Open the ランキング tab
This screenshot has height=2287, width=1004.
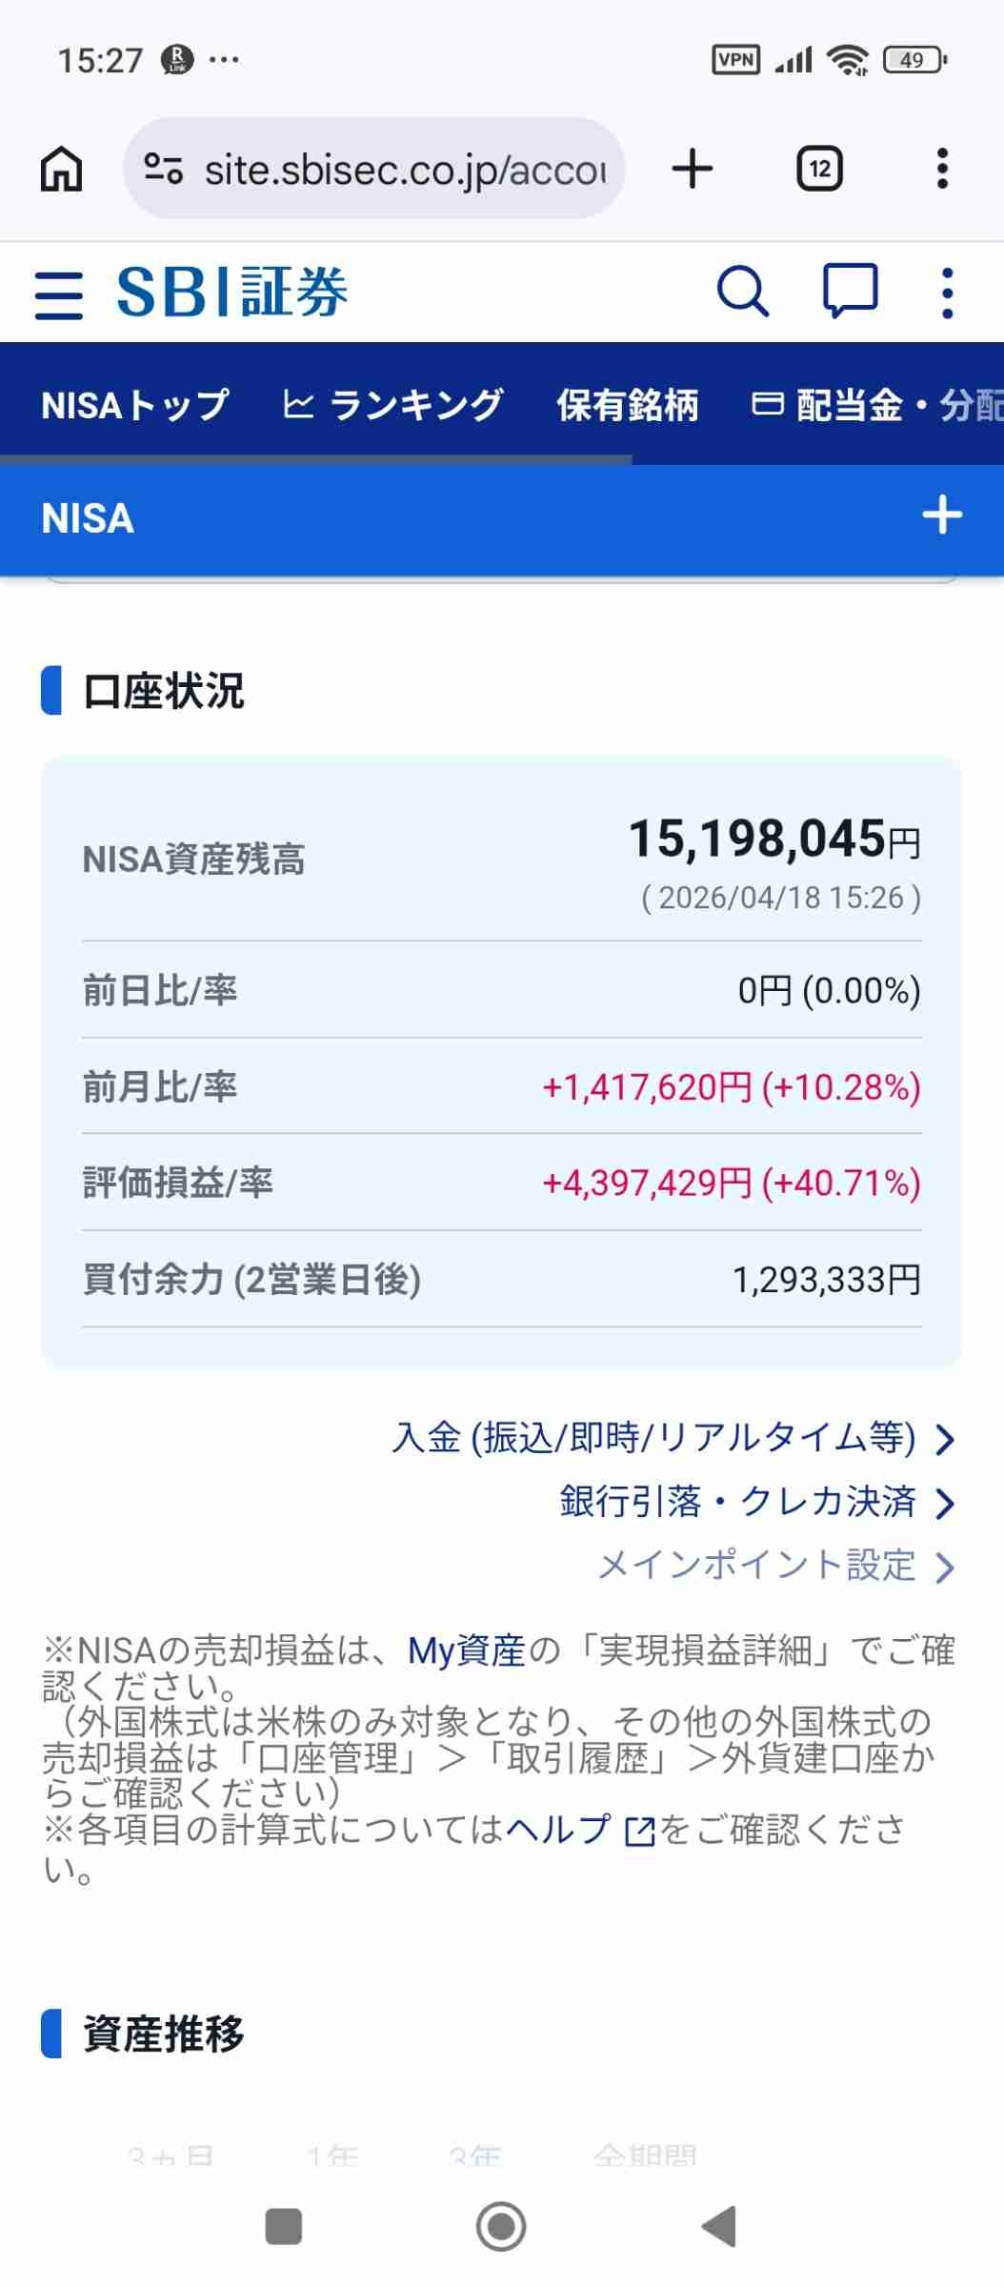click(x=393, y=405)
